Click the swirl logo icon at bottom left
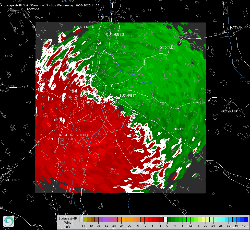The image size is (250, 230). coord(9,221)
